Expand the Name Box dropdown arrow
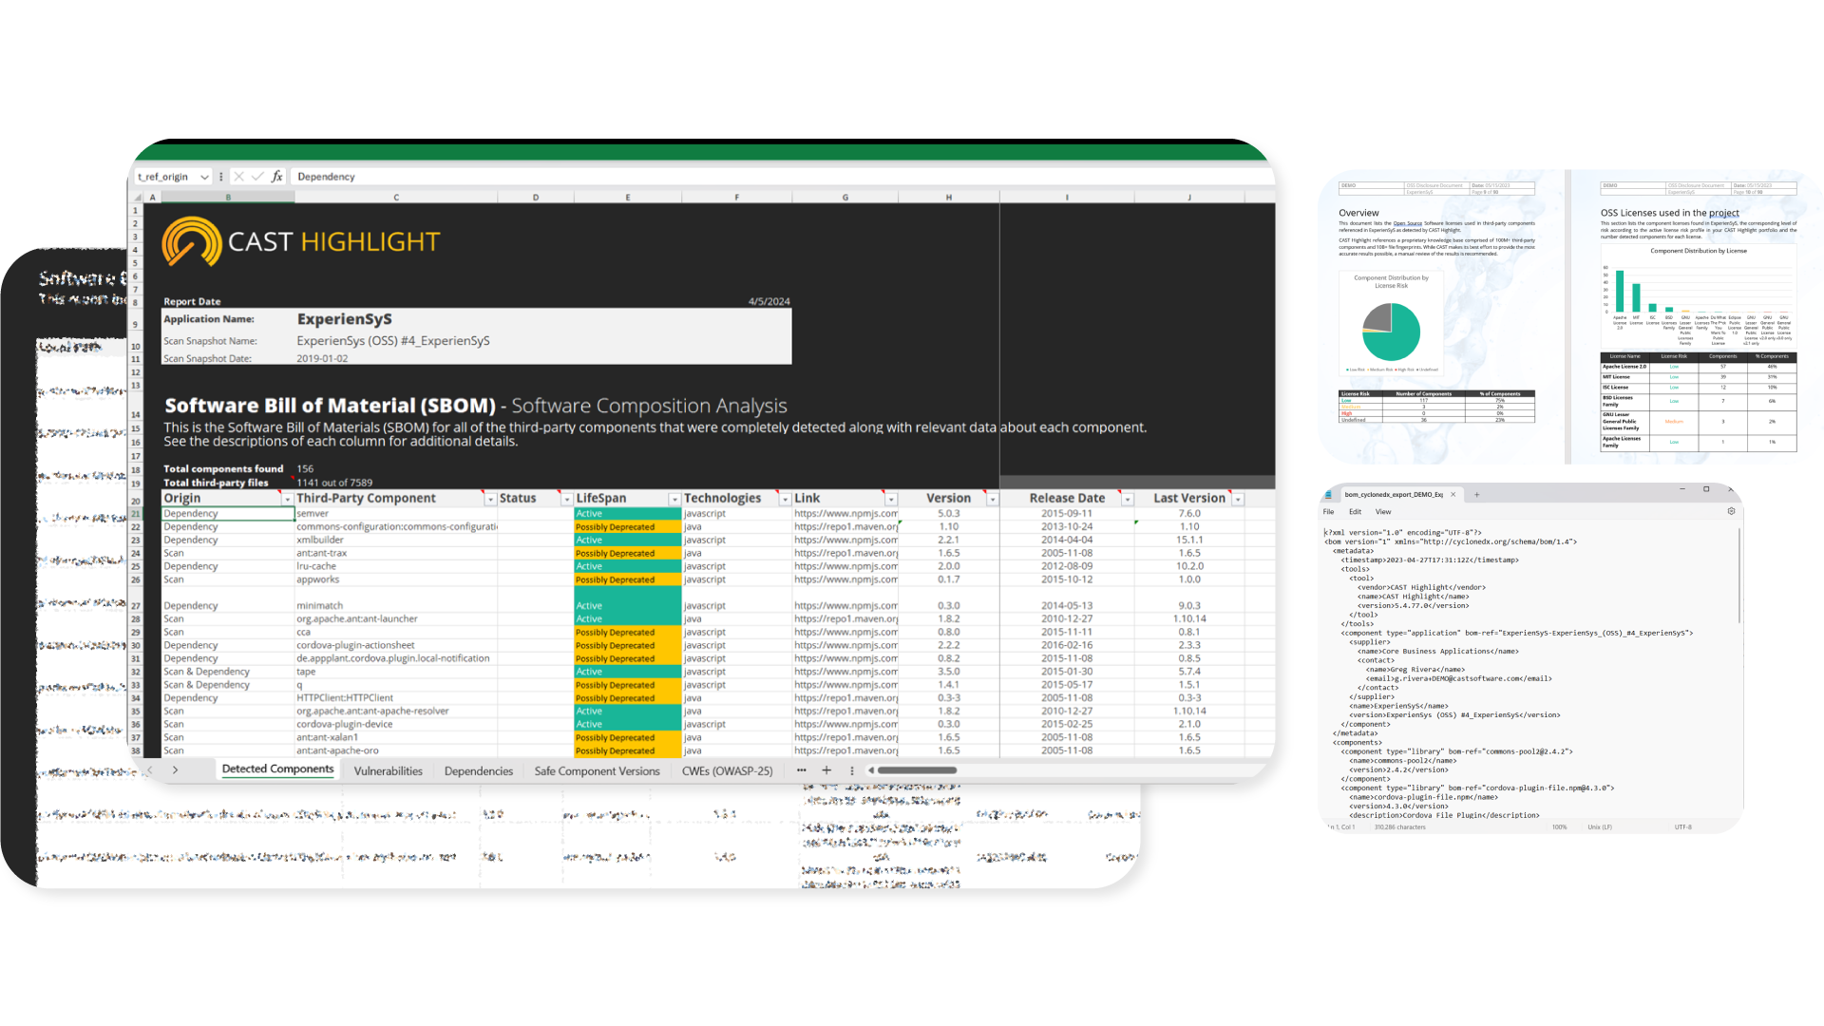1824x1026 pixels. (204, 177)
